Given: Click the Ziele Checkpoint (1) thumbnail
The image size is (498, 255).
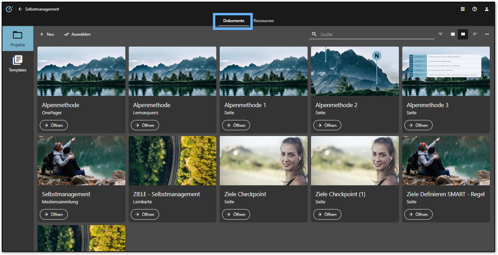Looking at the screenshot, I should tap(355, 160).
